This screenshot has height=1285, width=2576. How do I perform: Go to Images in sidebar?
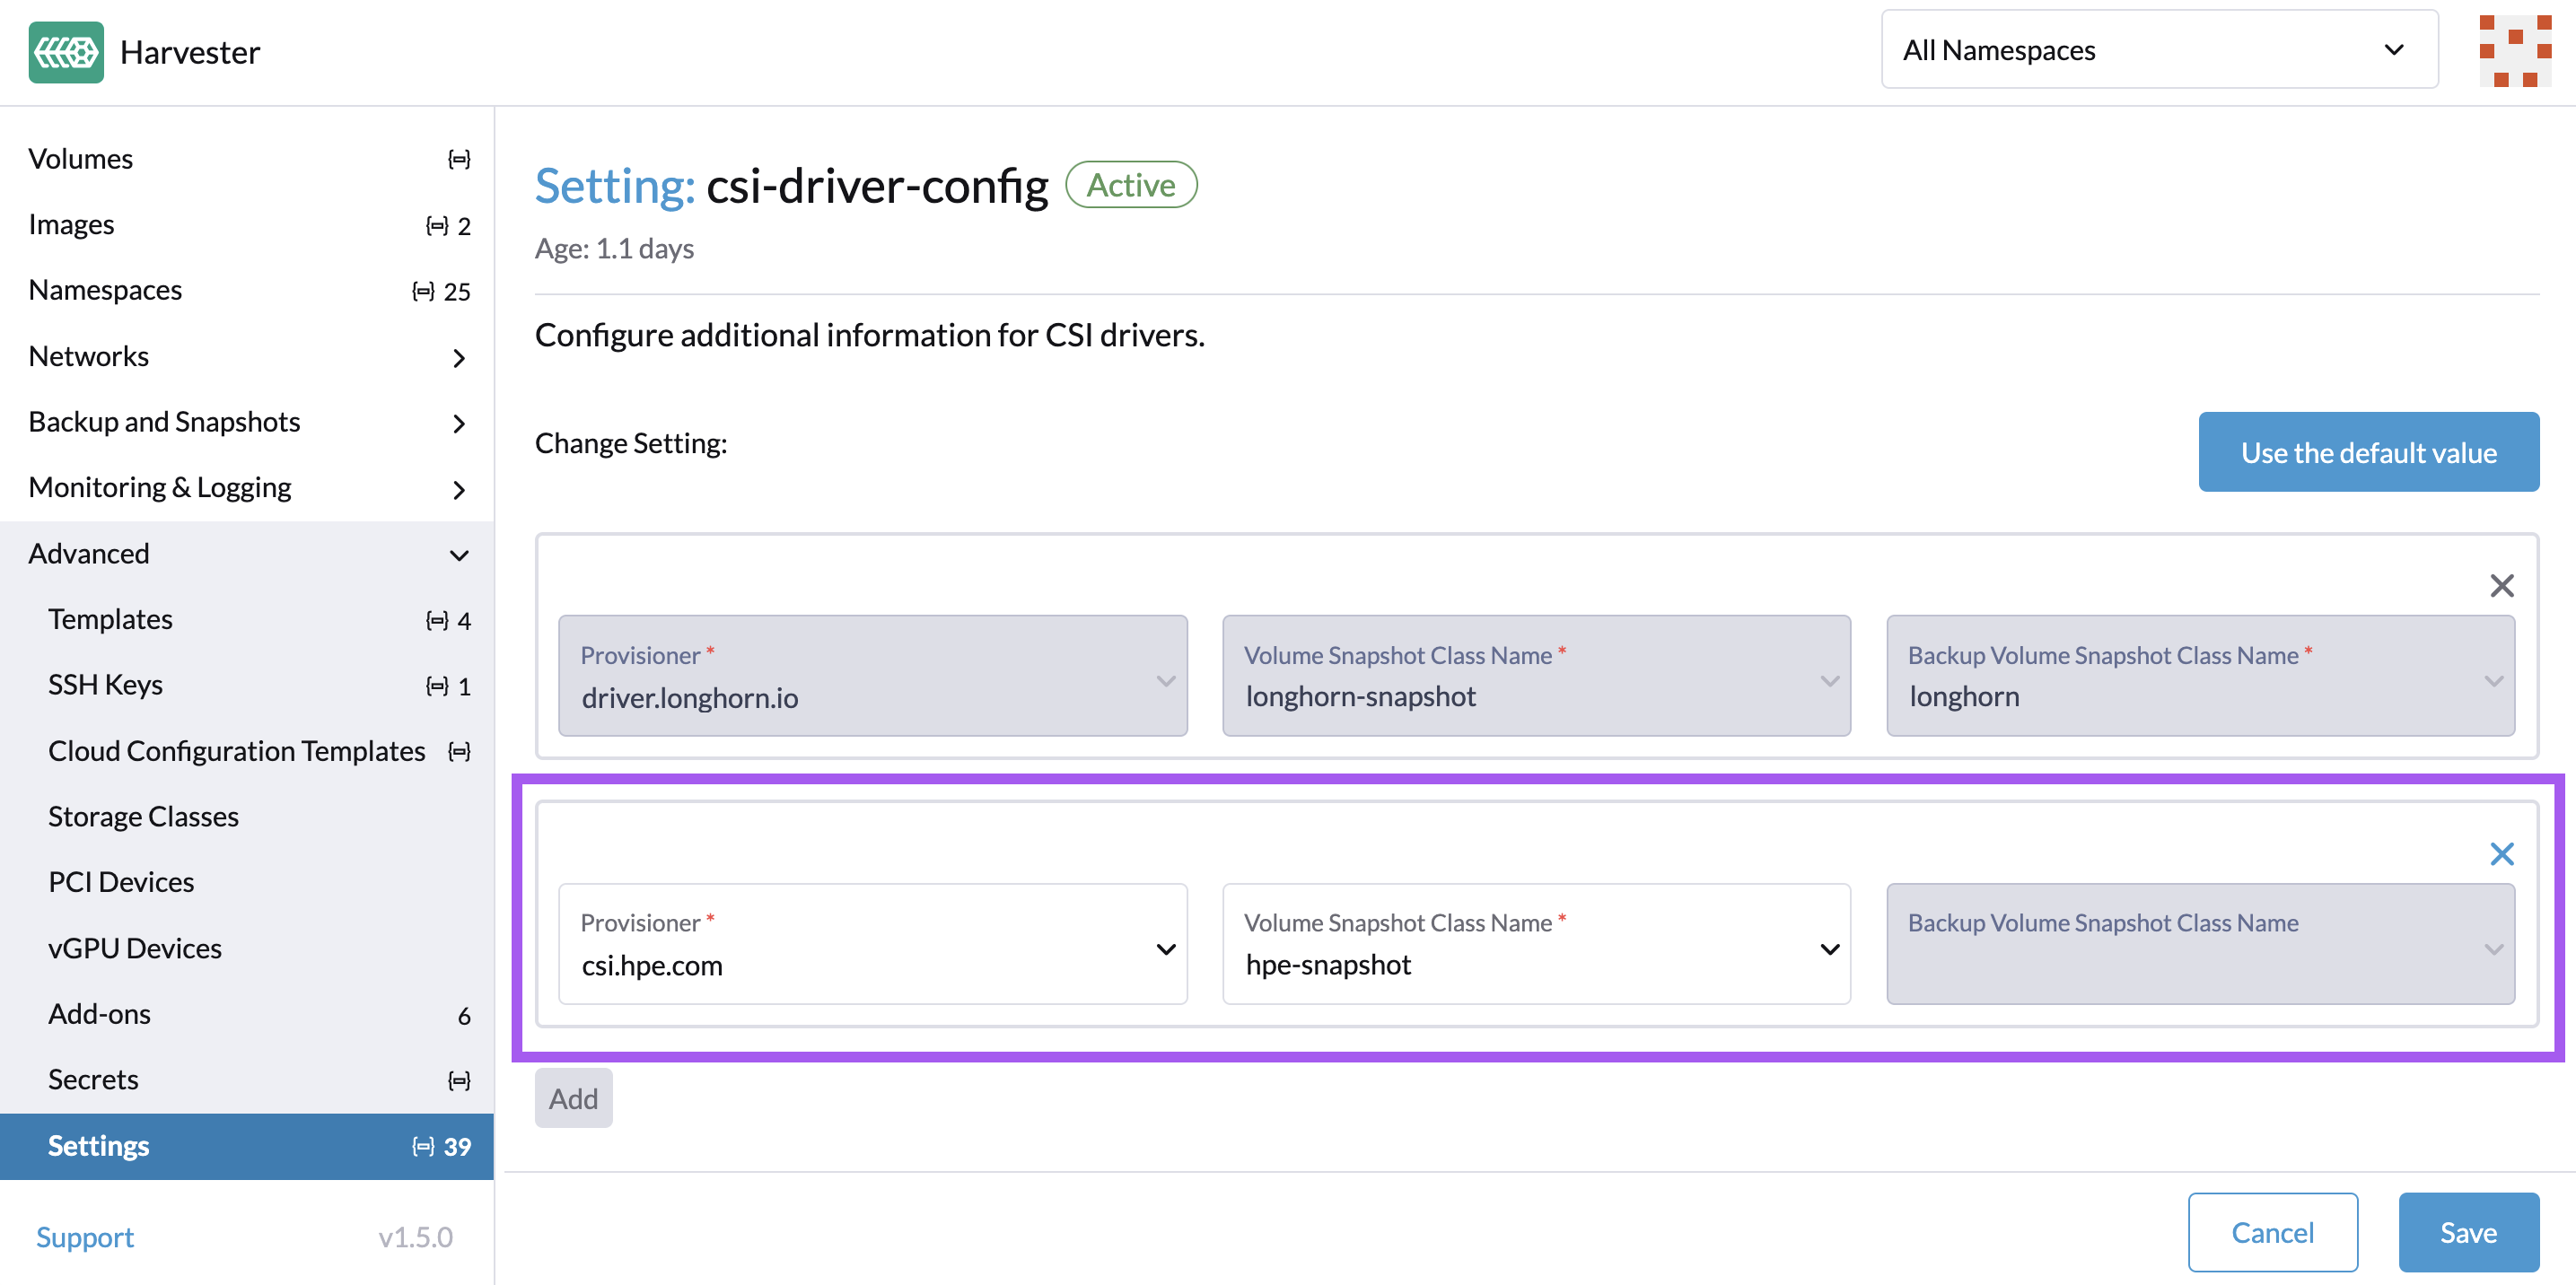pyautogui.click(x=247, y=224)
